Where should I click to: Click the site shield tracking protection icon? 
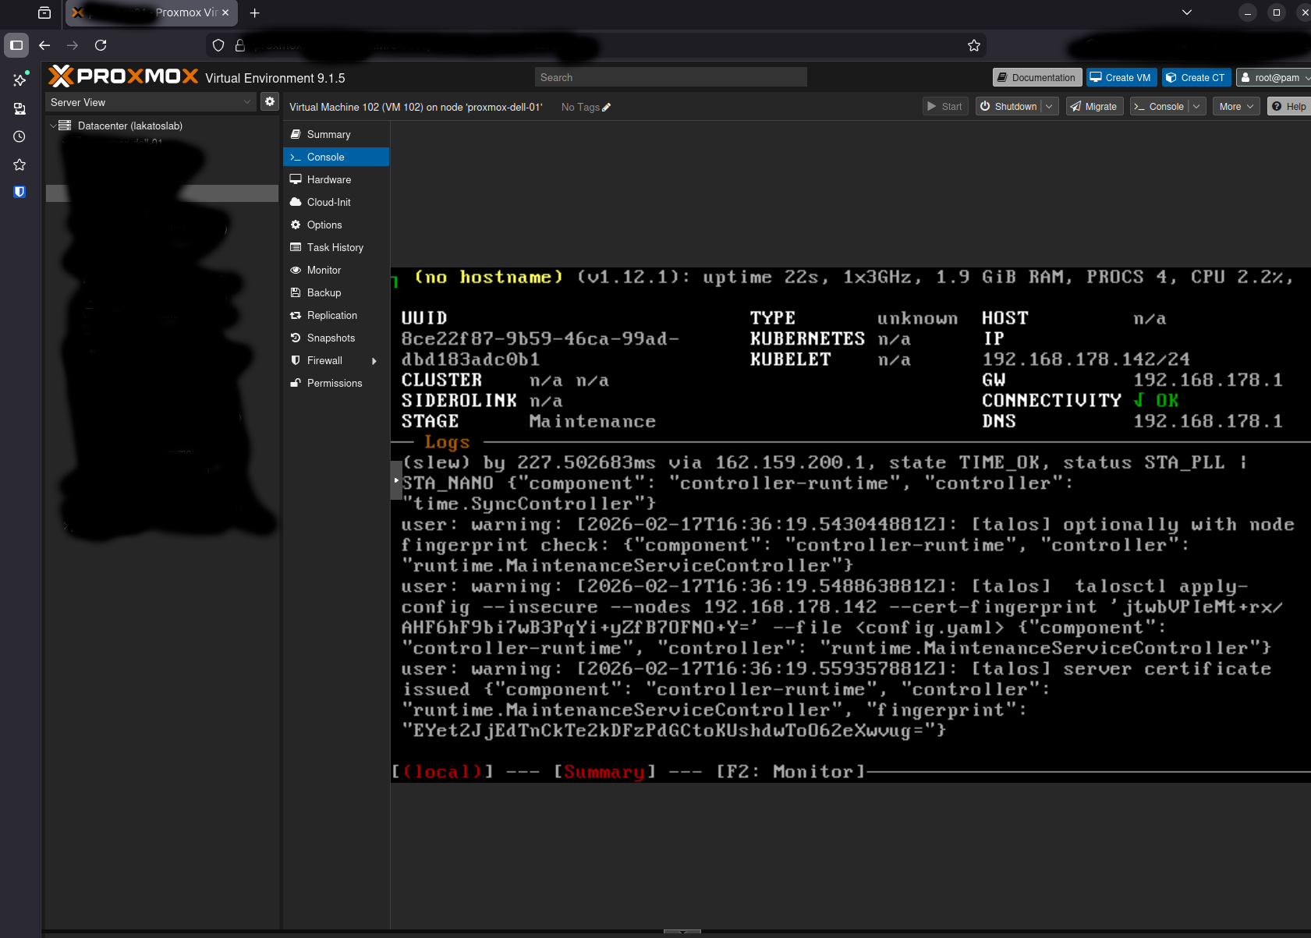(218, 45)
